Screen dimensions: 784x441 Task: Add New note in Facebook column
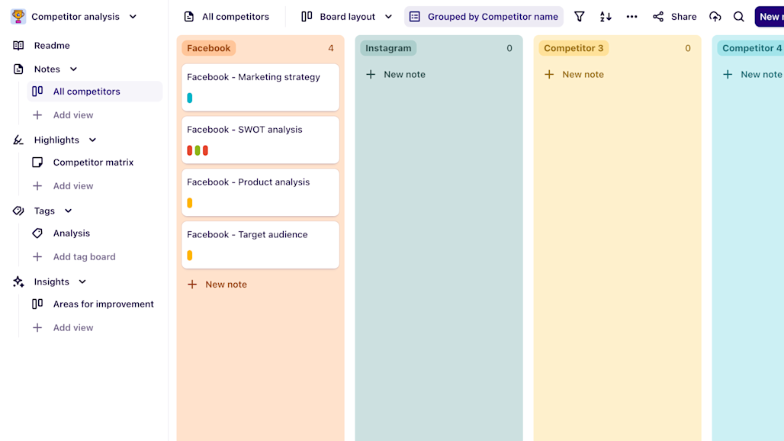(217, 285)
